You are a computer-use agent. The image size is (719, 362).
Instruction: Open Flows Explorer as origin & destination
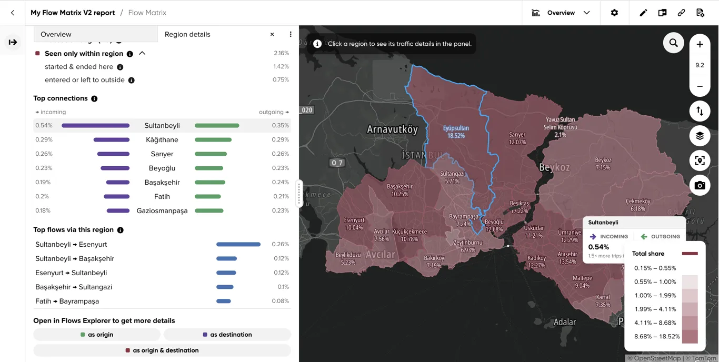coord(162,350)
